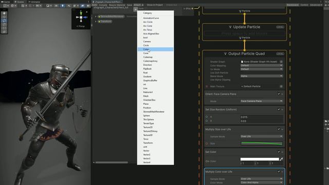Select Color in the type menu

[x=155, y=49]
